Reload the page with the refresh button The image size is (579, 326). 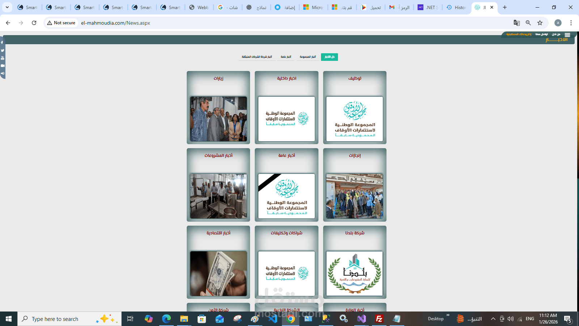pos(34,23)
